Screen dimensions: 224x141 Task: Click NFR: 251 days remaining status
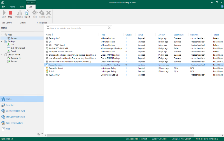[207, 139]
